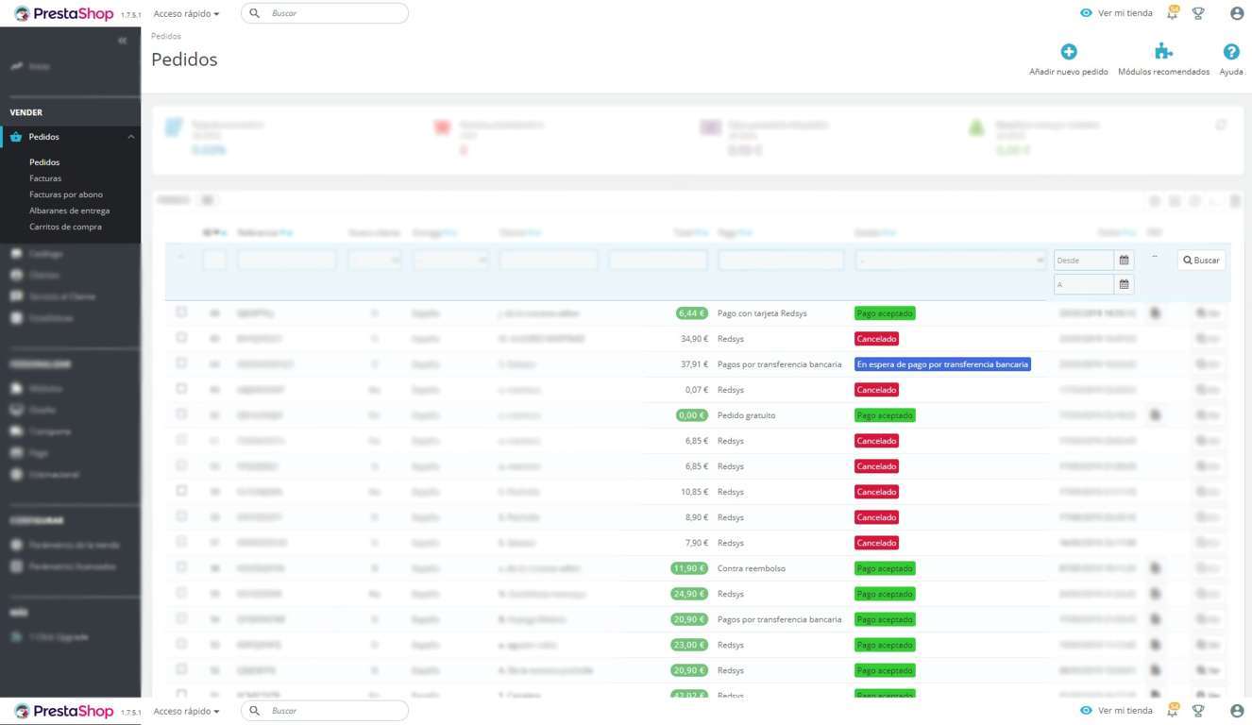Check the box for the 6,44 € order

coord(181,312)
